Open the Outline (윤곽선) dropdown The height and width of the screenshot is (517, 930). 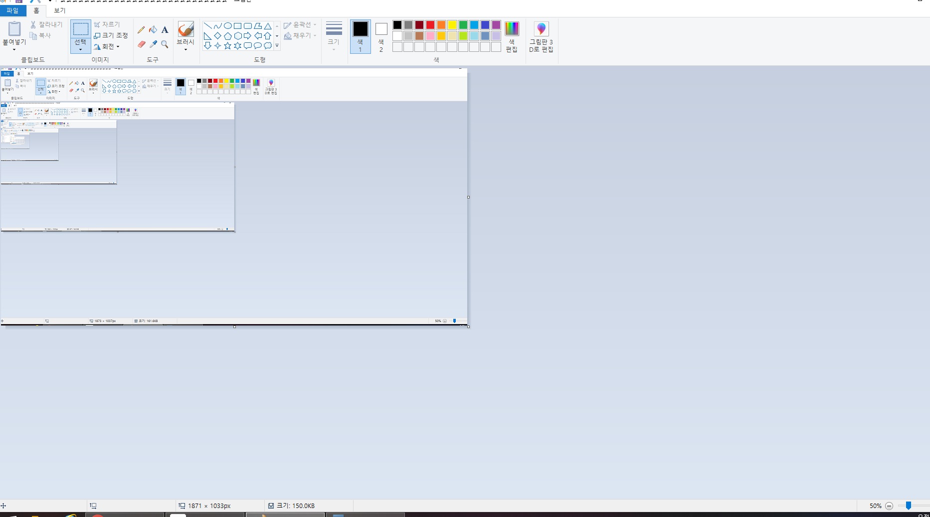coord(300,24)
